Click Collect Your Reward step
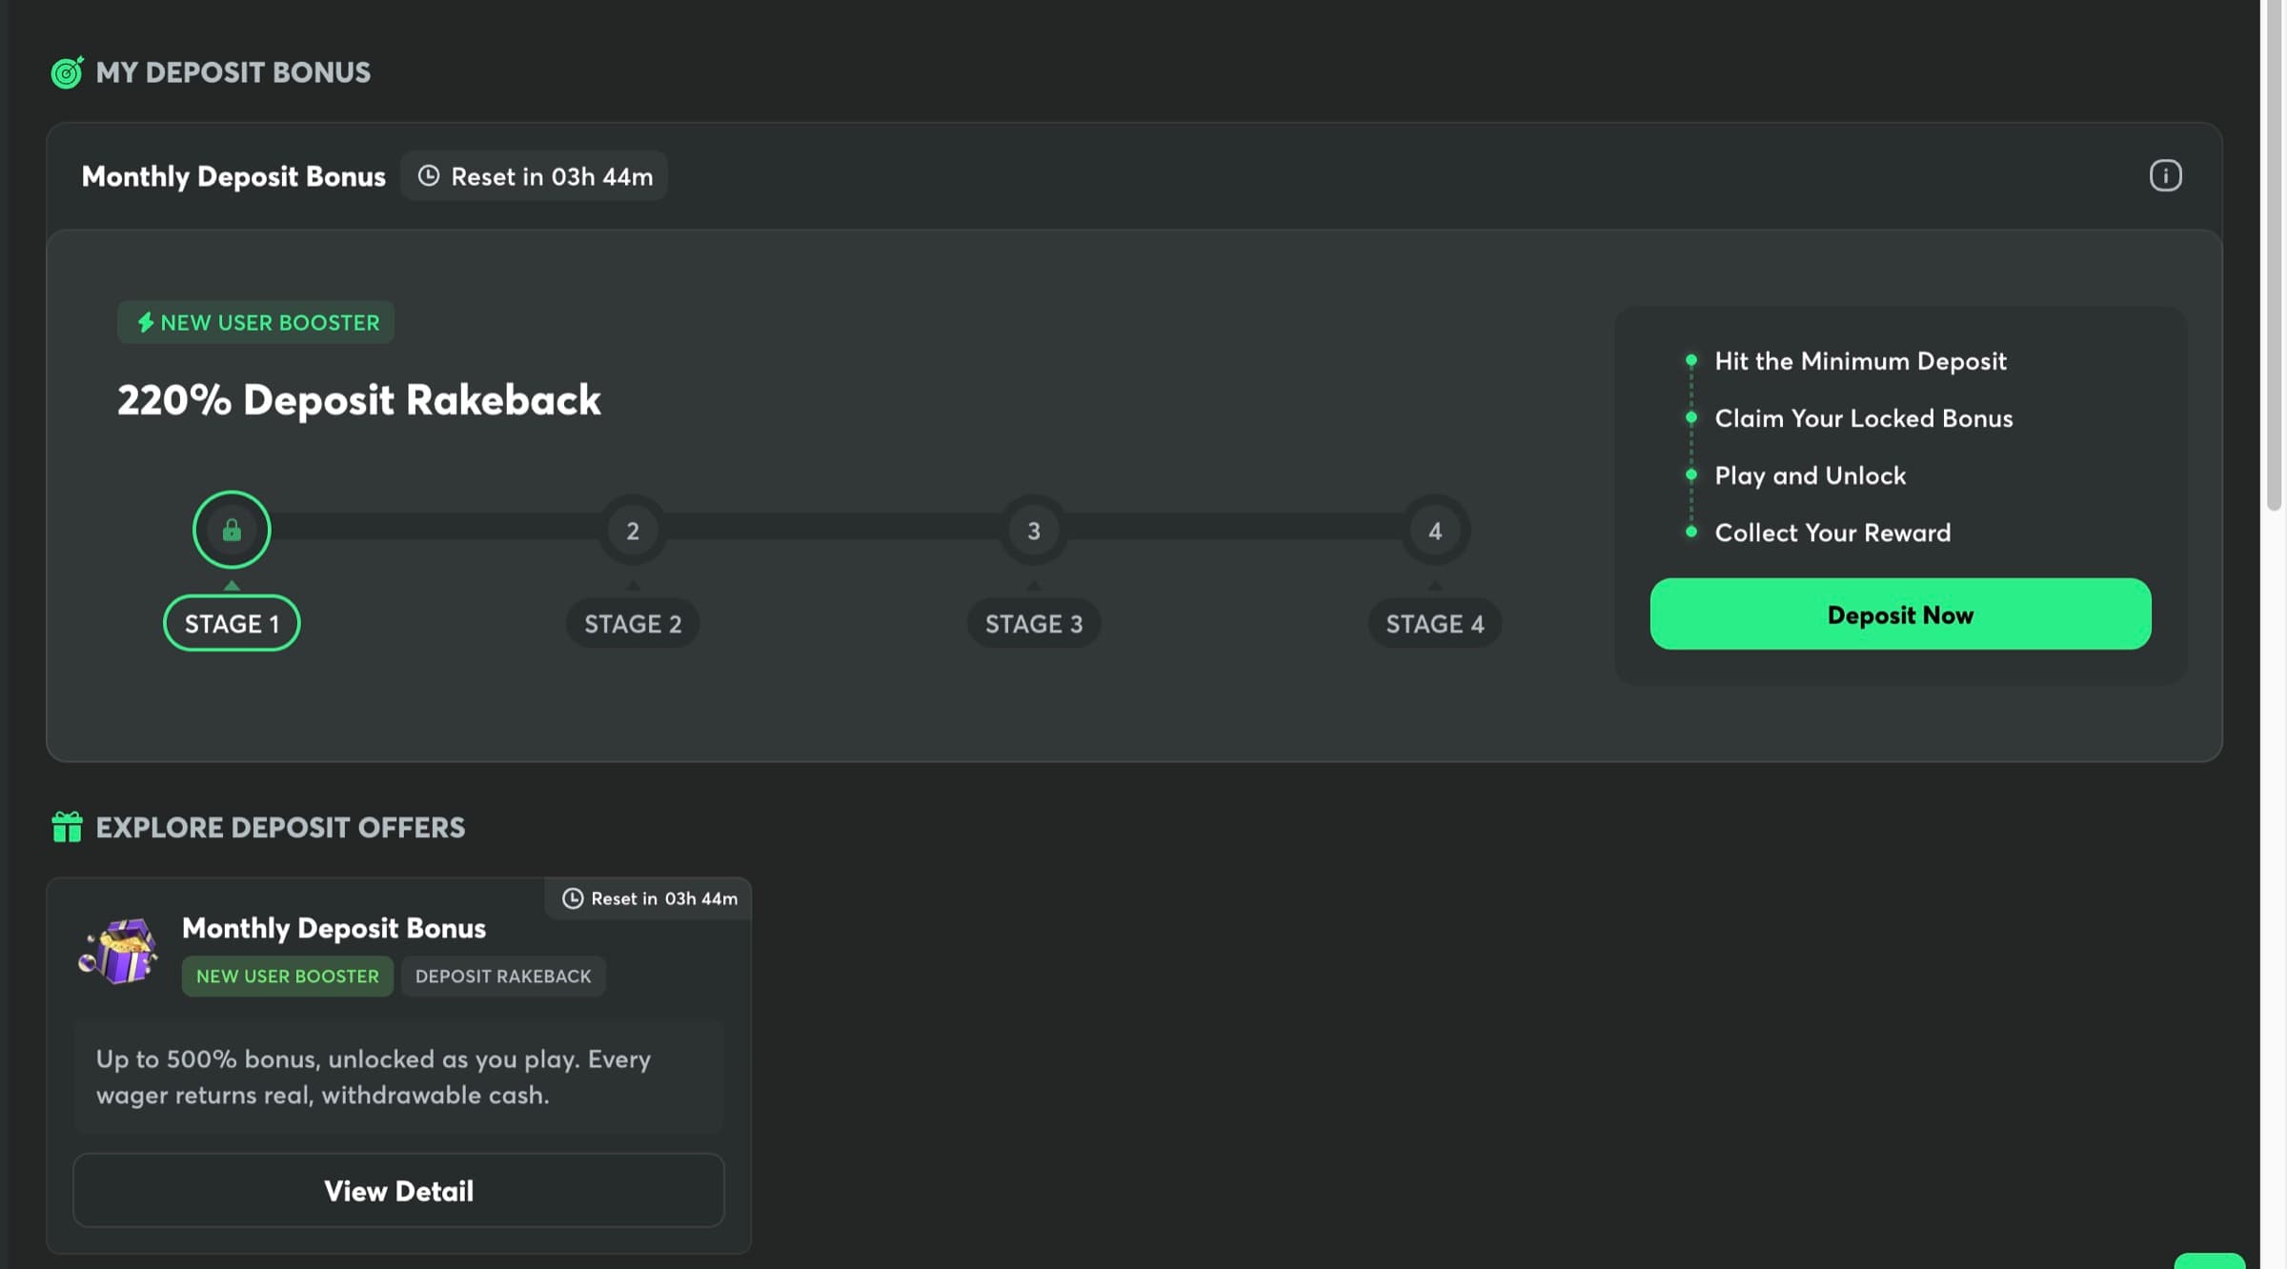Image resolution: width=2287 pixels, height=1269 pixels. click(1832, 533)
